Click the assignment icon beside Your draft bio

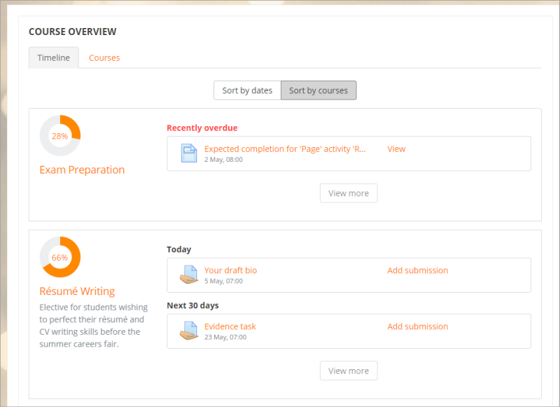(x=189, y=275)
